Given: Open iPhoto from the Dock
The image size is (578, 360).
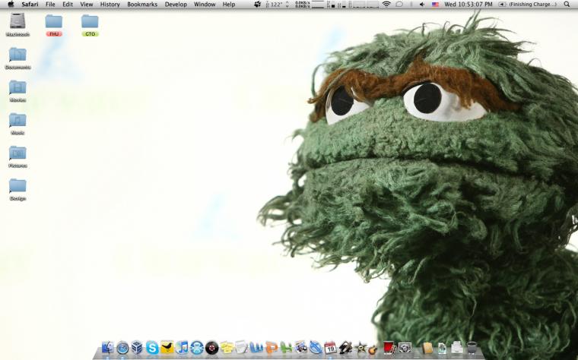Looking at the screenshot, I should (301, 347).
